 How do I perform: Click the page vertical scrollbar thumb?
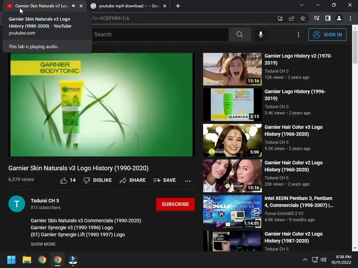point(355,47)
